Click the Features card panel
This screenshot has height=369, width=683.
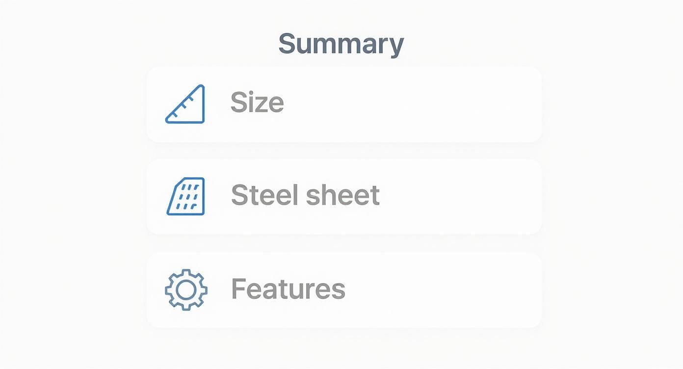click(x=343, y=289)
